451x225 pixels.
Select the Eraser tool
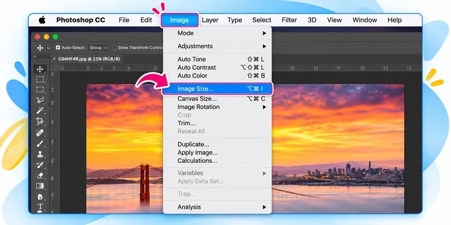tap(40, 175)
